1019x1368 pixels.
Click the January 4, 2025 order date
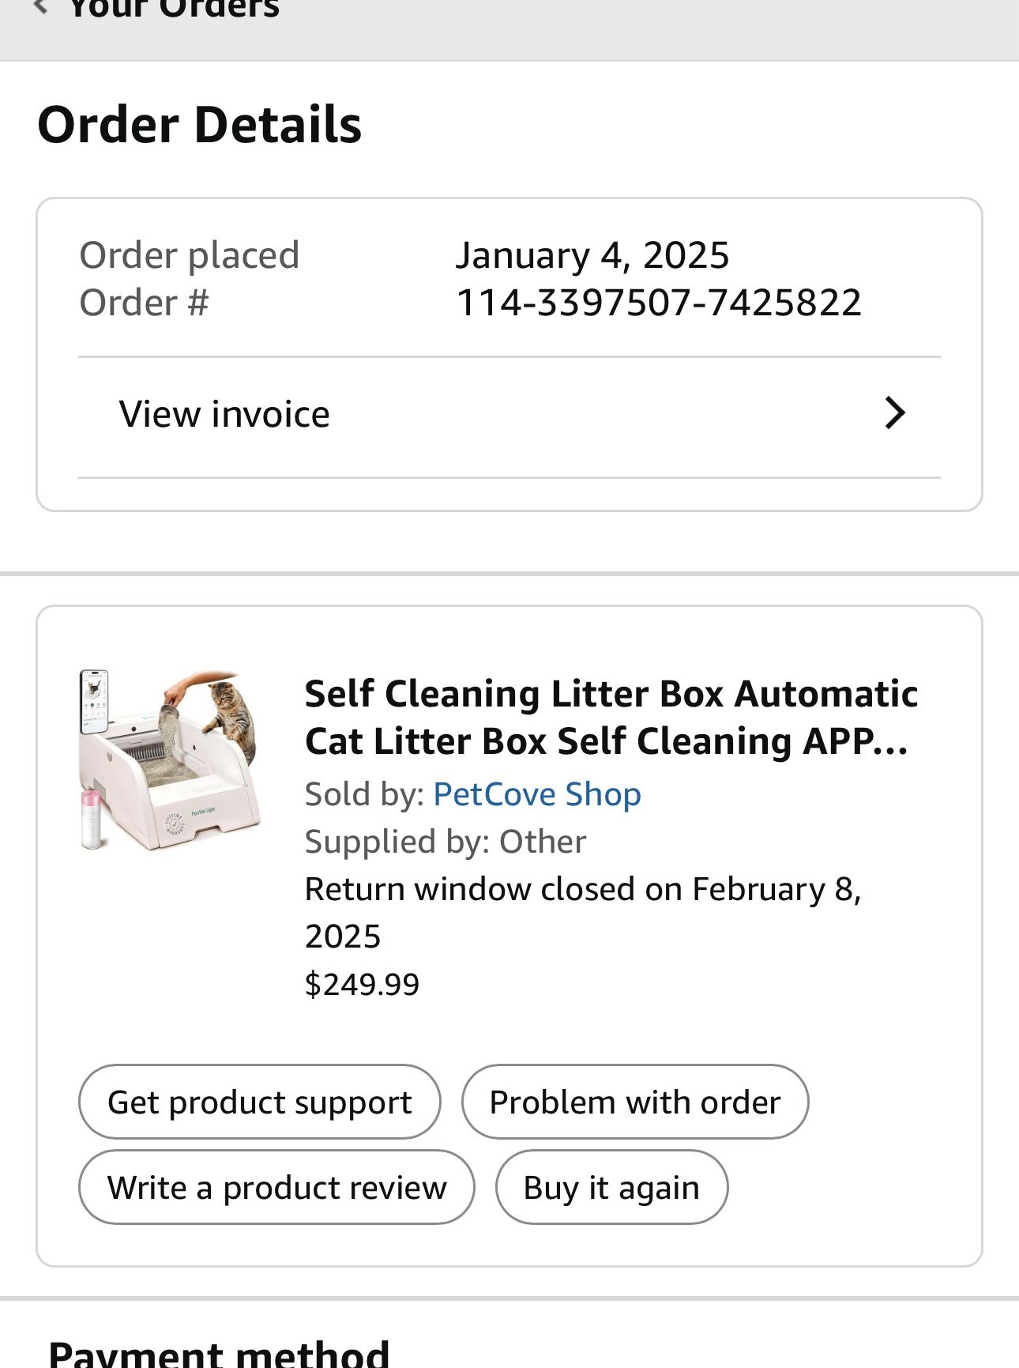tap(592, 255)
